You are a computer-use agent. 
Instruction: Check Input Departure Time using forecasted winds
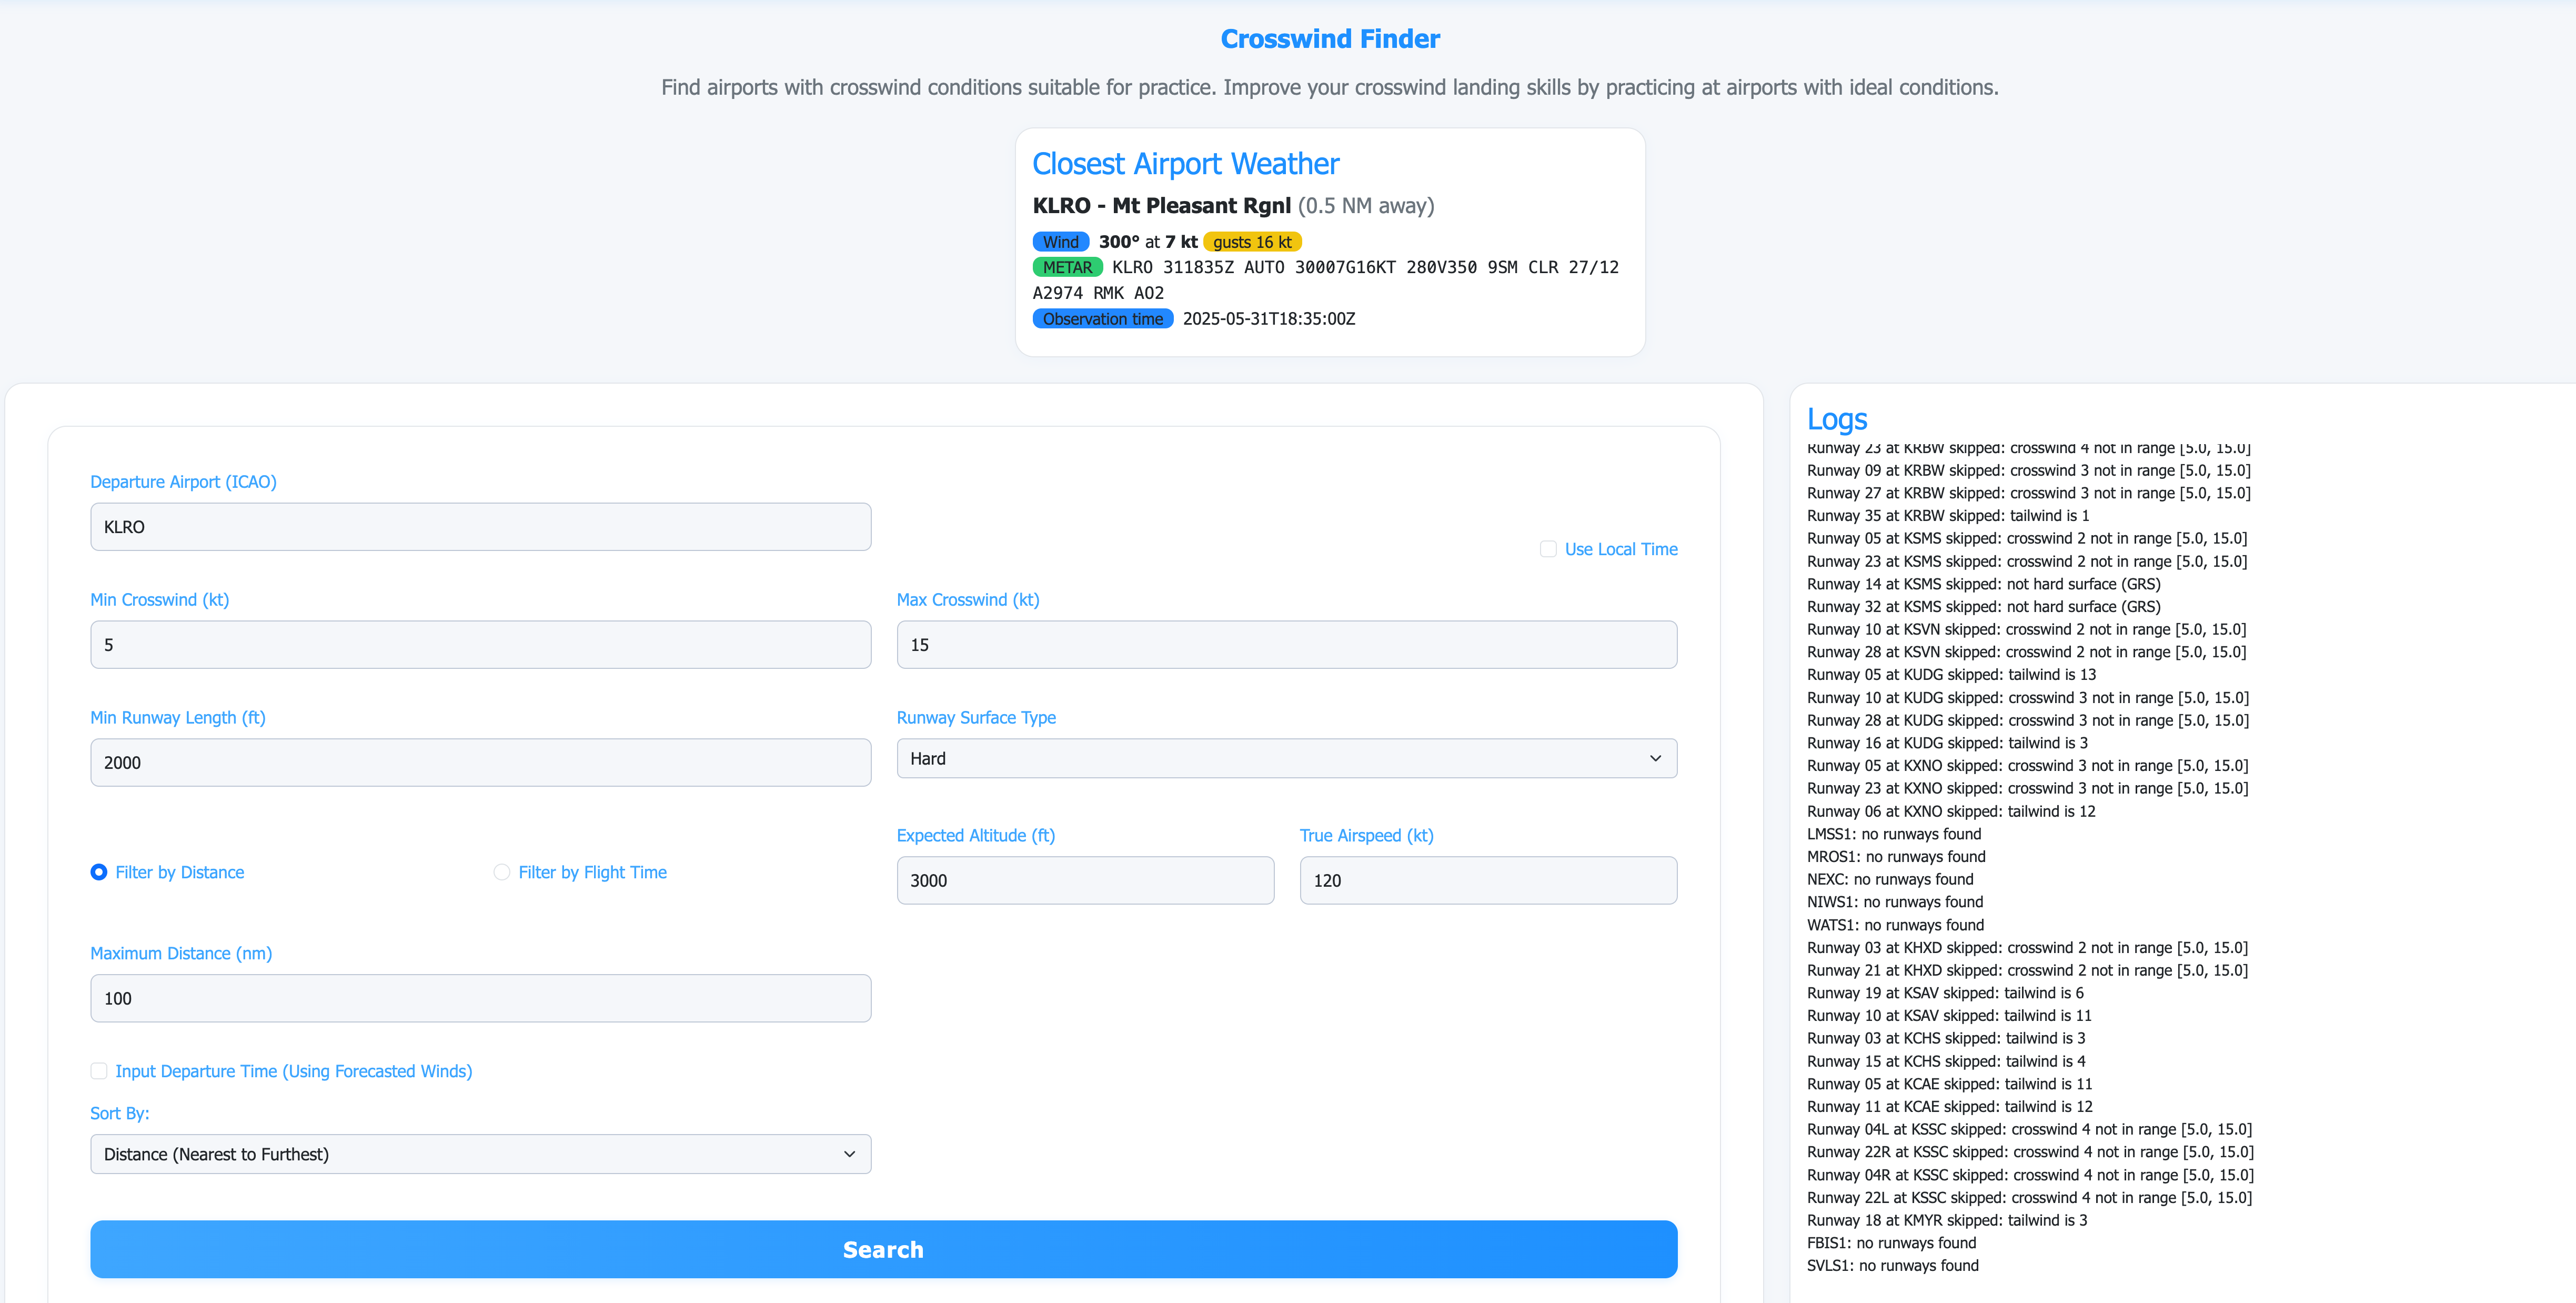click(99, 1071)
